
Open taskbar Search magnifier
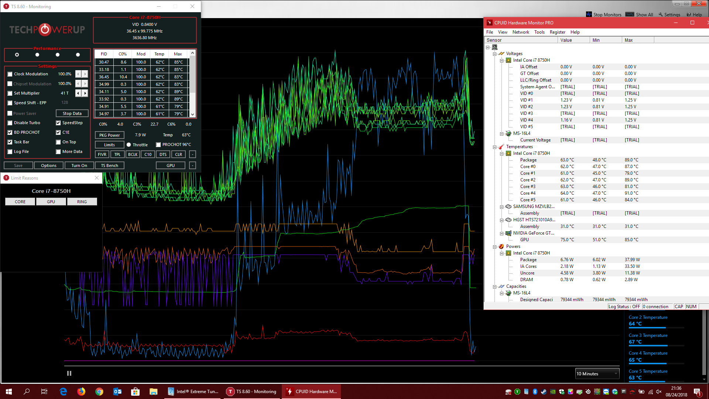coord(27,392)
